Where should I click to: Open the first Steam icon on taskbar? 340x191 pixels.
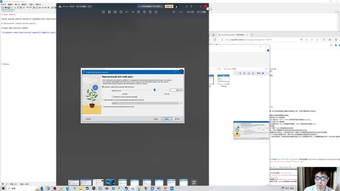(87, 188)
